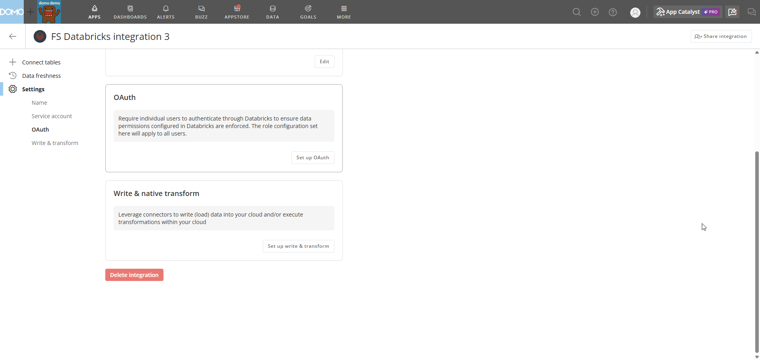Click the scrollbar up arrow
Viewport: 760px width, 360px height.
(x=757, y=52)
